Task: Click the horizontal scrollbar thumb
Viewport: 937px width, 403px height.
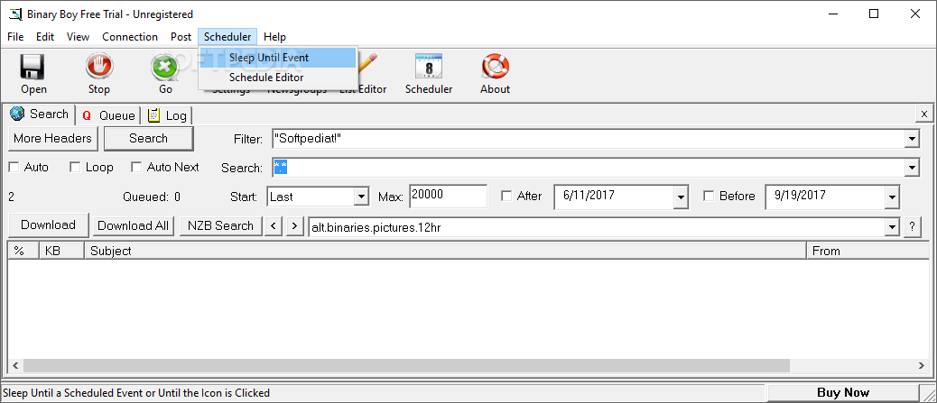Action: pyautogui.click(x=406, y=365)
